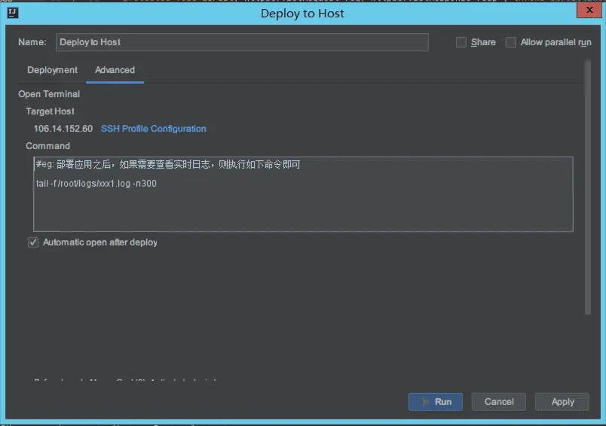
Task: Click the dialog's vertical scrollbar
Action: (x=587, y=187)
